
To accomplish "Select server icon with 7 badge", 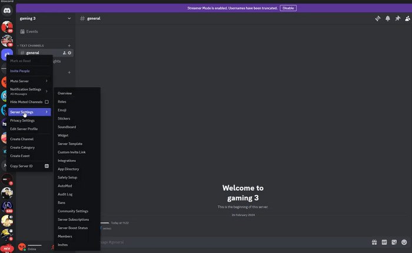I will (7, 179).
